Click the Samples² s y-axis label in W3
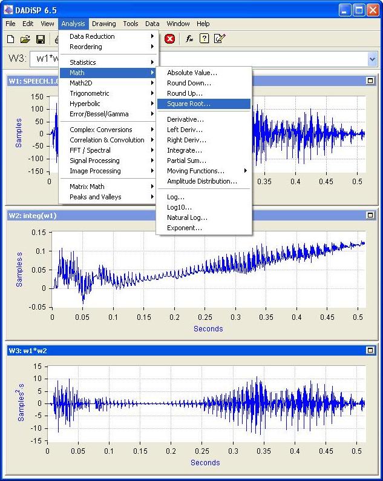Screen dimensions: 383x481 click(x=20, y=402)
